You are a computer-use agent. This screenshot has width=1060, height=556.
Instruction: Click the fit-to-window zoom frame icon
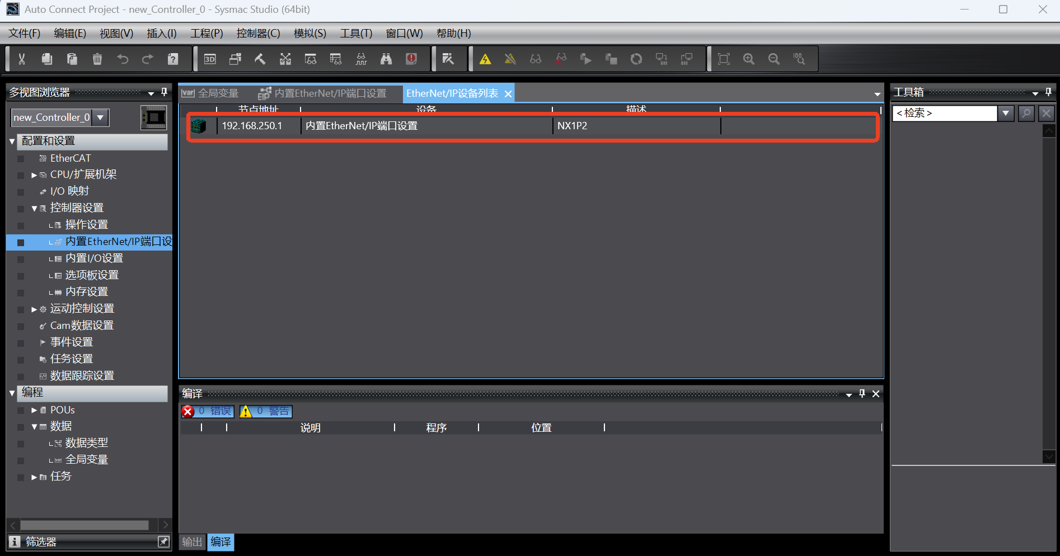coord(724,59)
